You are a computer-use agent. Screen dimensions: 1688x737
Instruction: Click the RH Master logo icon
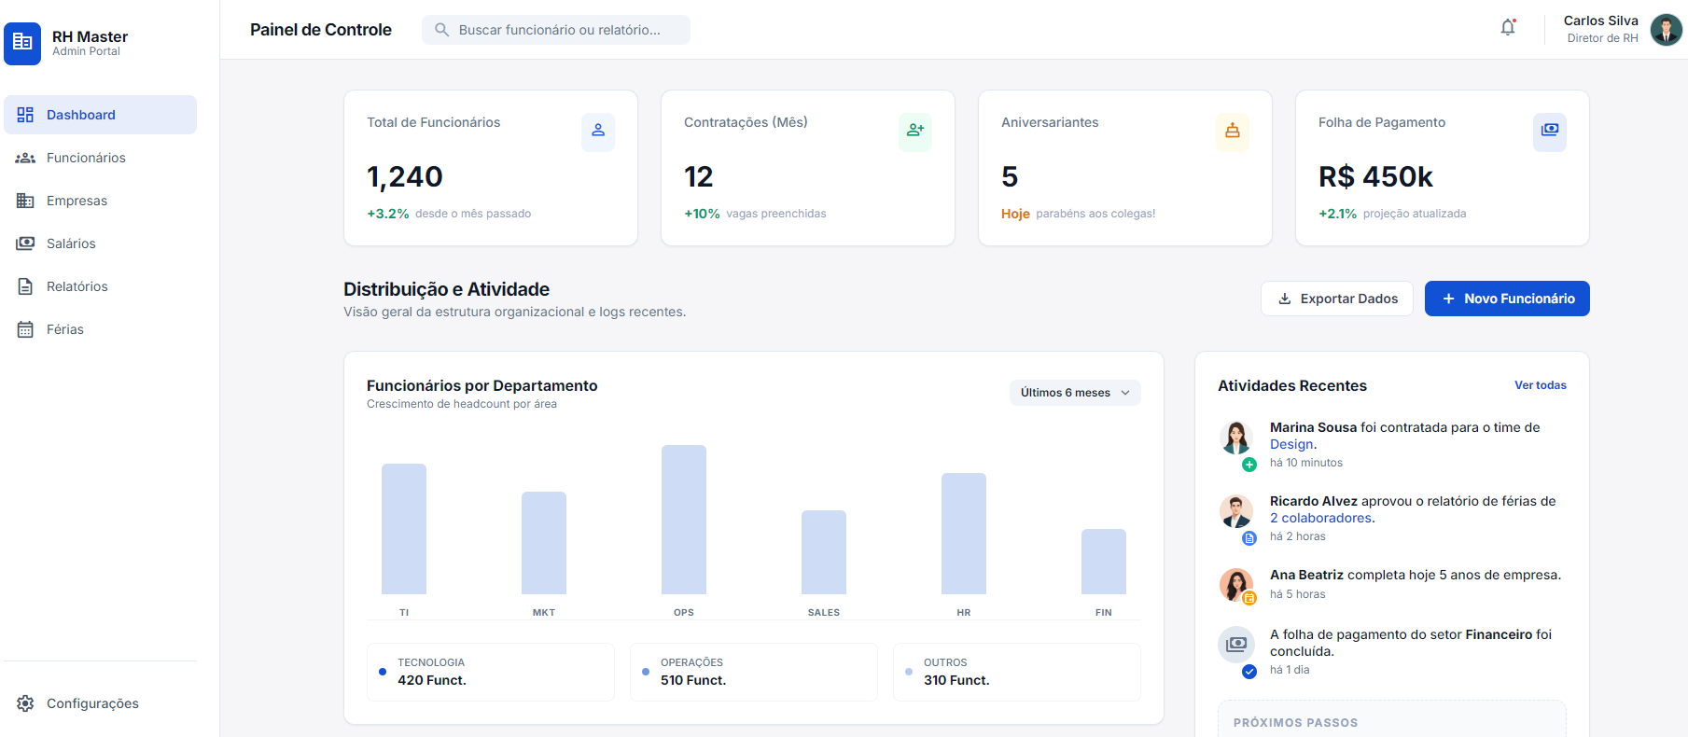[22, 43]
